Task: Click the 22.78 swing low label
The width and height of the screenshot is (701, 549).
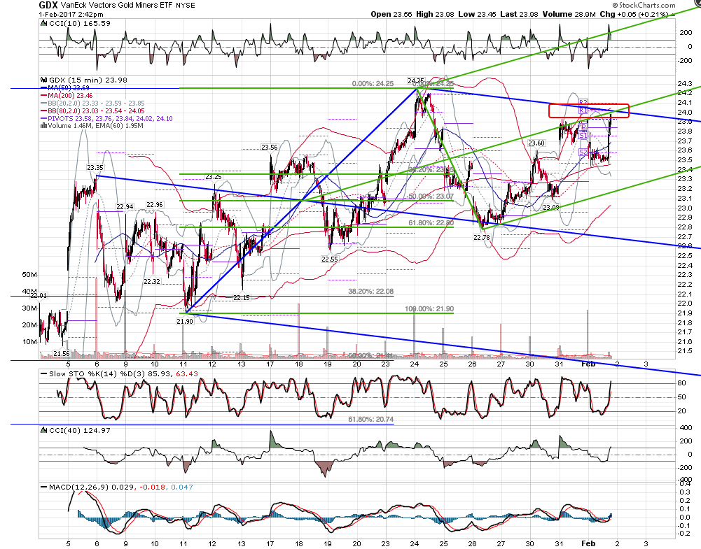Action: pyautogui.click(x=482, y=238)
